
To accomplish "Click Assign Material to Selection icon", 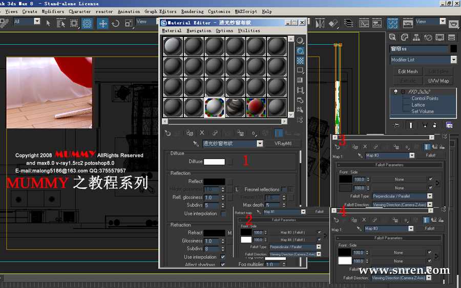I will pos(190,133).
